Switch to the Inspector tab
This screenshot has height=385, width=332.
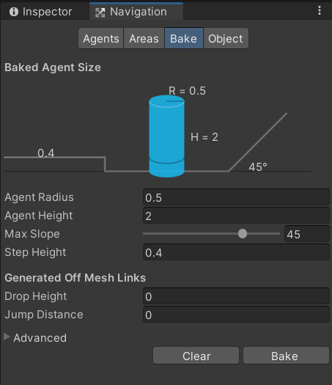click(41, 12)
